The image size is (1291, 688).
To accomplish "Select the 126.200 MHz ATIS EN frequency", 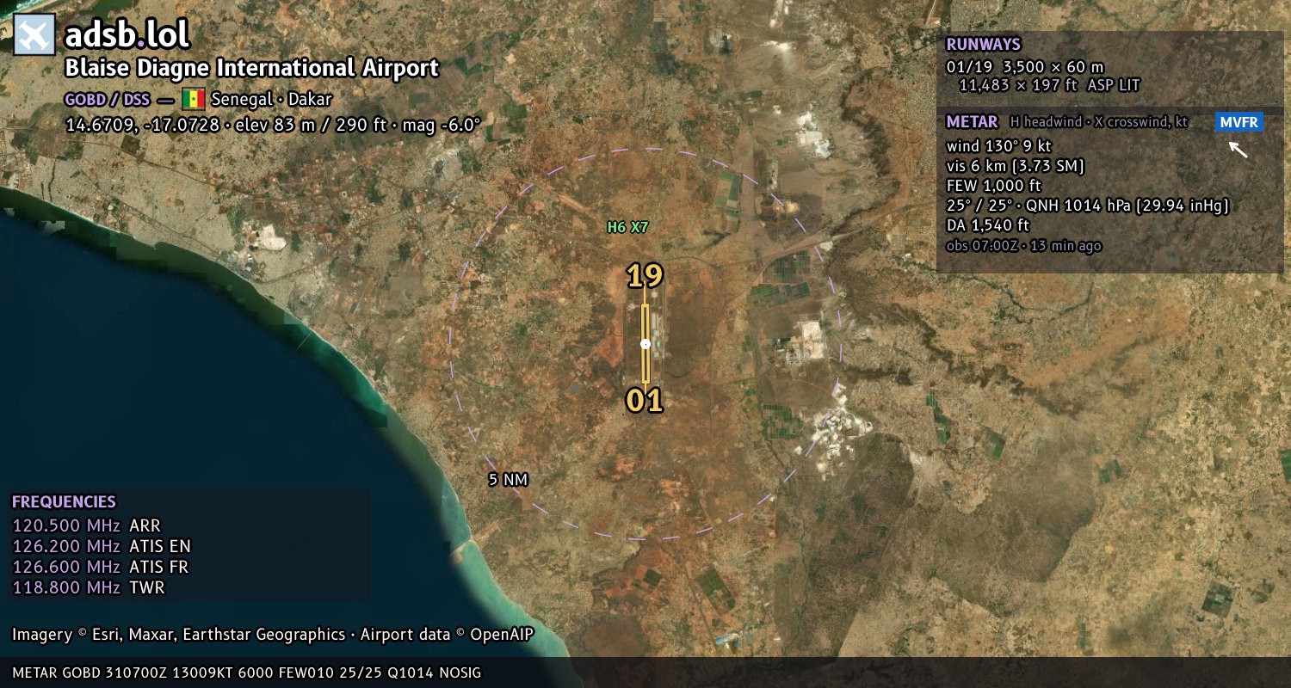I will [102, 546].
